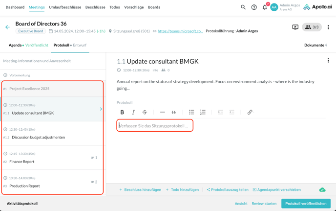Switch to the Agenda tab
Viewport: 336px width, 211px height.
15,45
